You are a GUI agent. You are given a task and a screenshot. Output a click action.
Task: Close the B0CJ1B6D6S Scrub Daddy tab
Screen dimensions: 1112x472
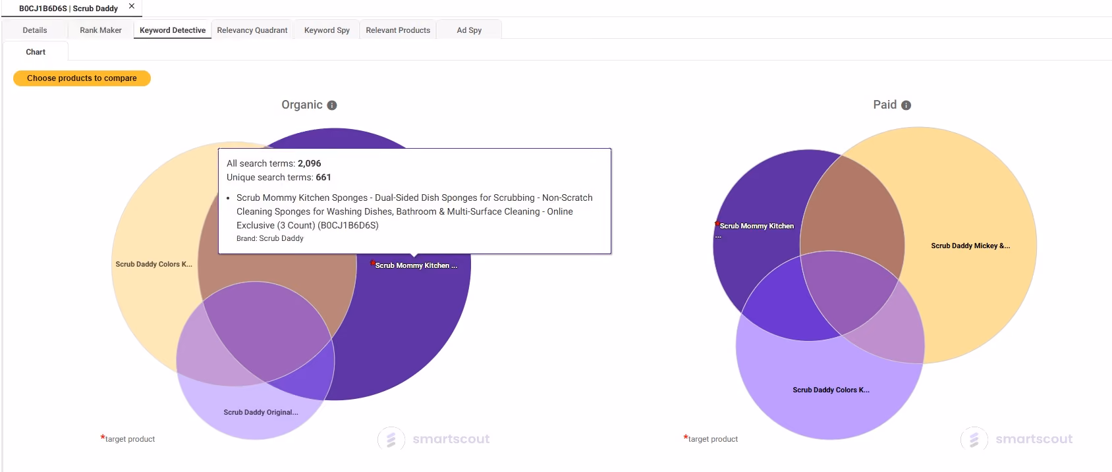tap(132, 6)
